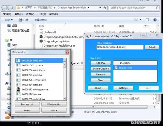
Task: Click the csrss.exe 000001CC process icon
Action: click(18, 65)
